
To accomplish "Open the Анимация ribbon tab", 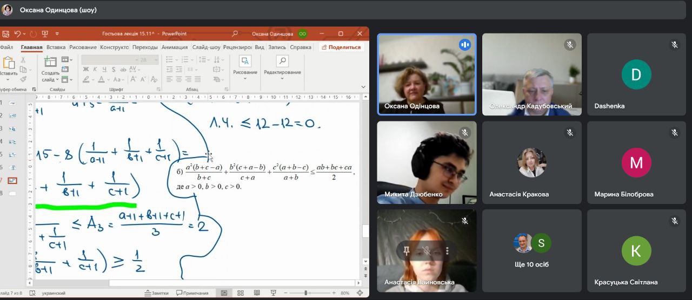I will point(174,47).
